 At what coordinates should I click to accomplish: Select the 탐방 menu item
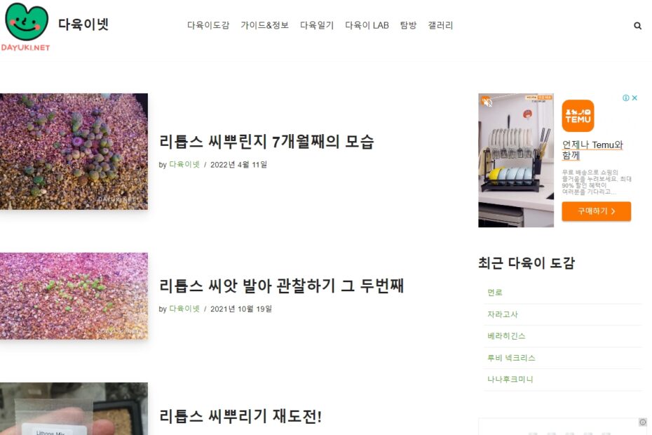pos(408,25)
